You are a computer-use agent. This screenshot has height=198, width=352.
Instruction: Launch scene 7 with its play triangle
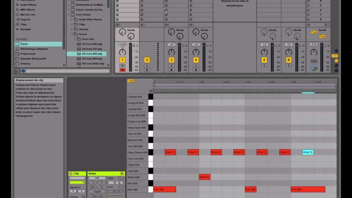(309, 15)
